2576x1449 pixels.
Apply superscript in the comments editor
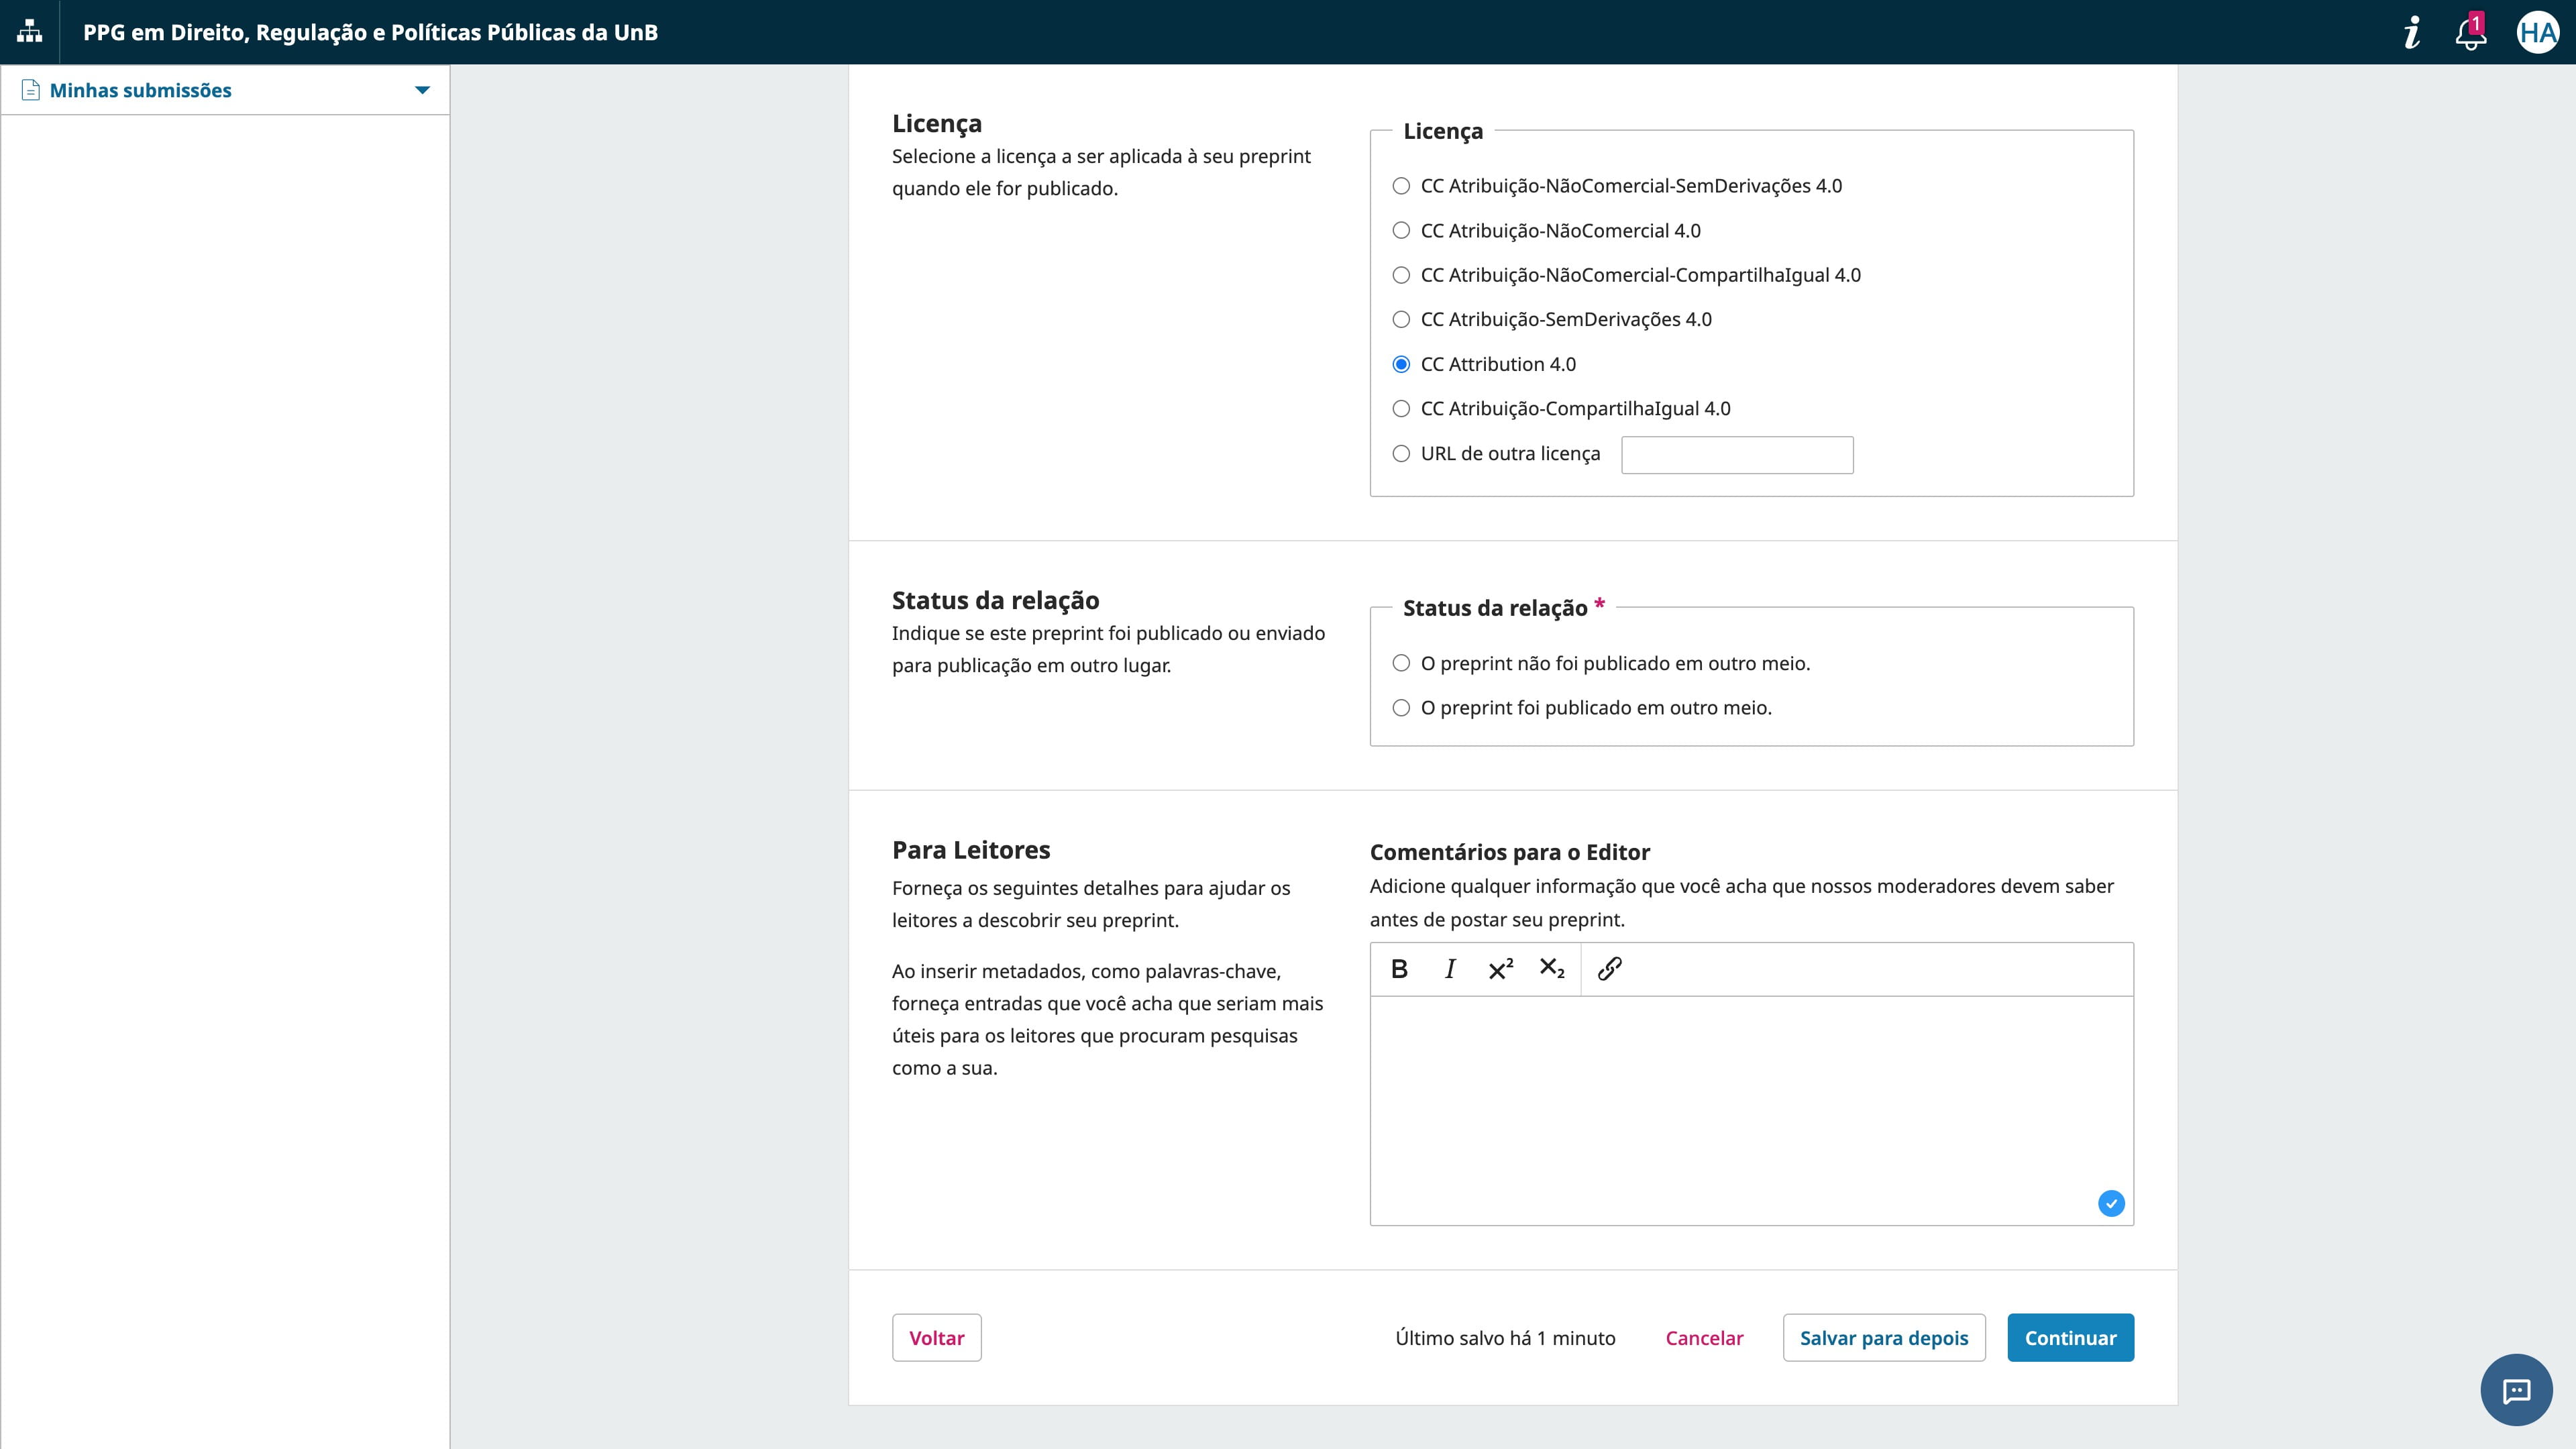point(1500,968)
